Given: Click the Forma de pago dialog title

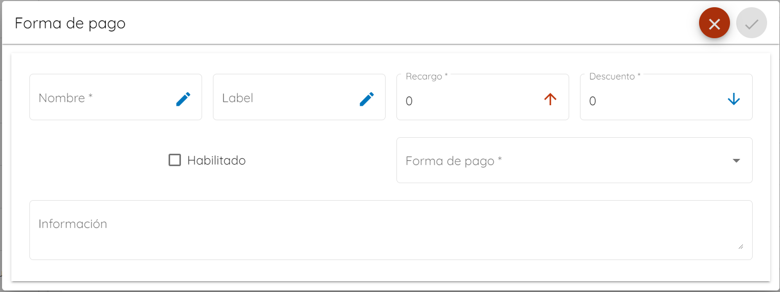Looking at the screenshot, I should pos(70,23).
